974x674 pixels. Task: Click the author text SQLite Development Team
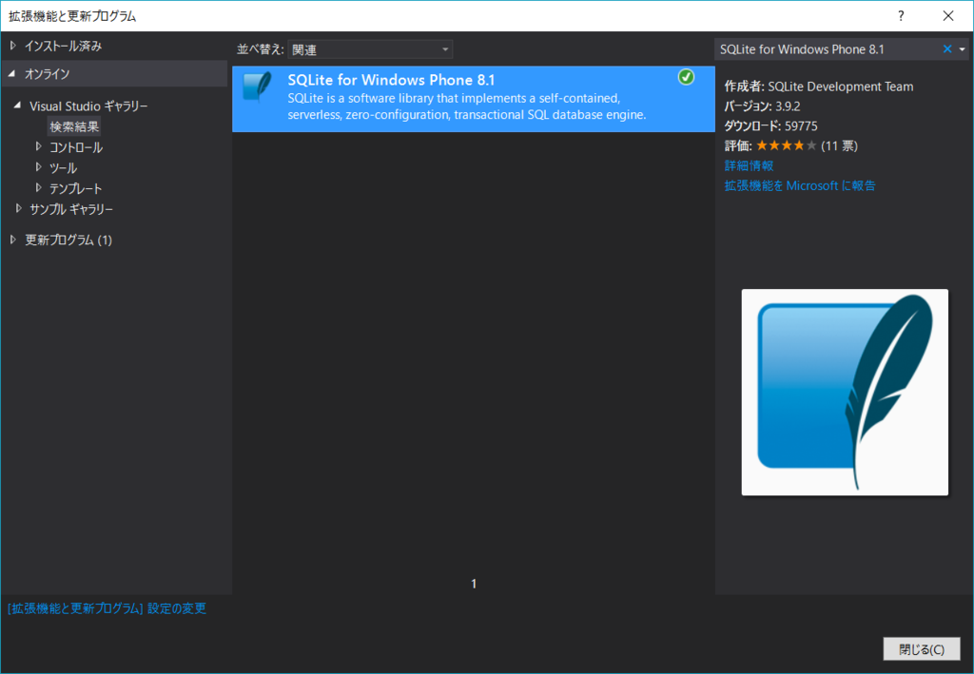click(841, 87)
